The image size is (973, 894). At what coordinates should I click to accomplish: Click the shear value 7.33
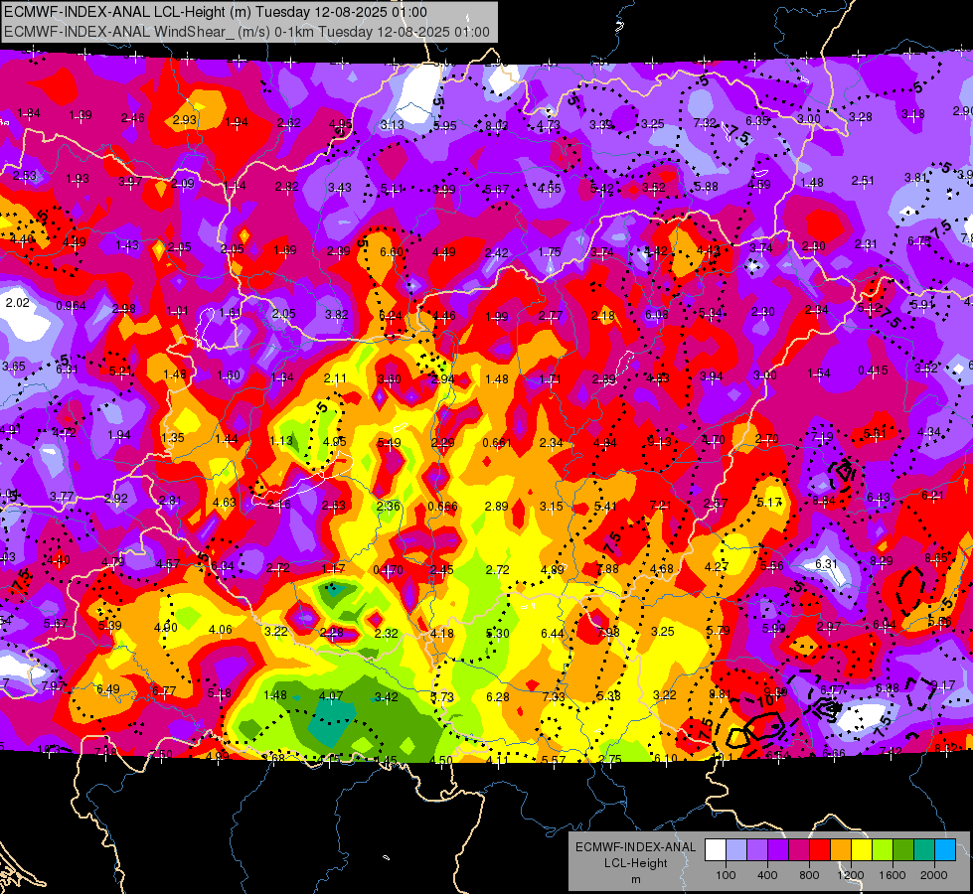tap(553, 697)
